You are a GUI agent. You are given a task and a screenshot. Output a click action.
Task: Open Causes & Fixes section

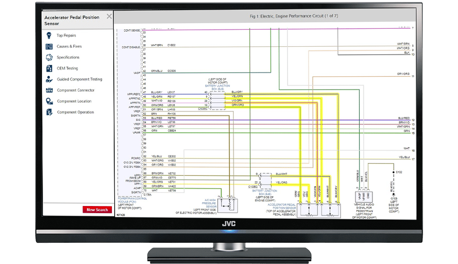pyautogui.click(x=69, y=46)
